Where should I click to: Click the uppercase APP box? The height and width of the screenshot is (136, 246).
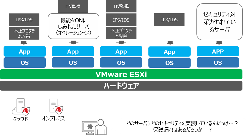[x=218, y=51]
